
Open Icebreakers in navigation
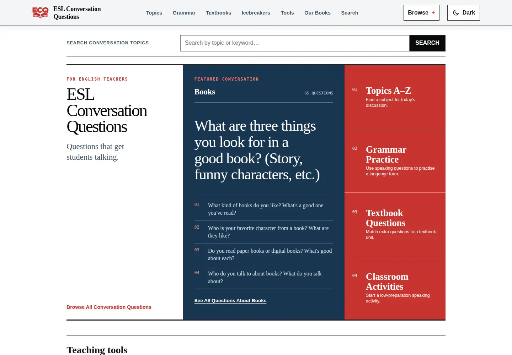click(256, 13)
